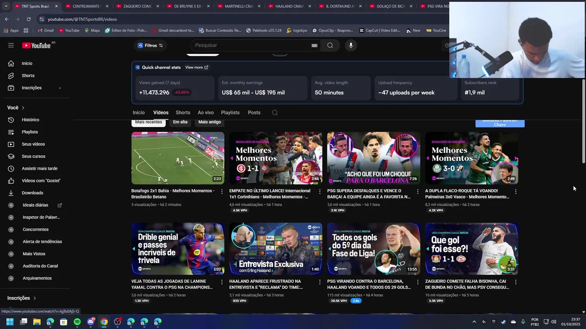This screenshot has height=329, width=586.
Task: Open options menu for Palmeiras video
Action: (516, 191)
